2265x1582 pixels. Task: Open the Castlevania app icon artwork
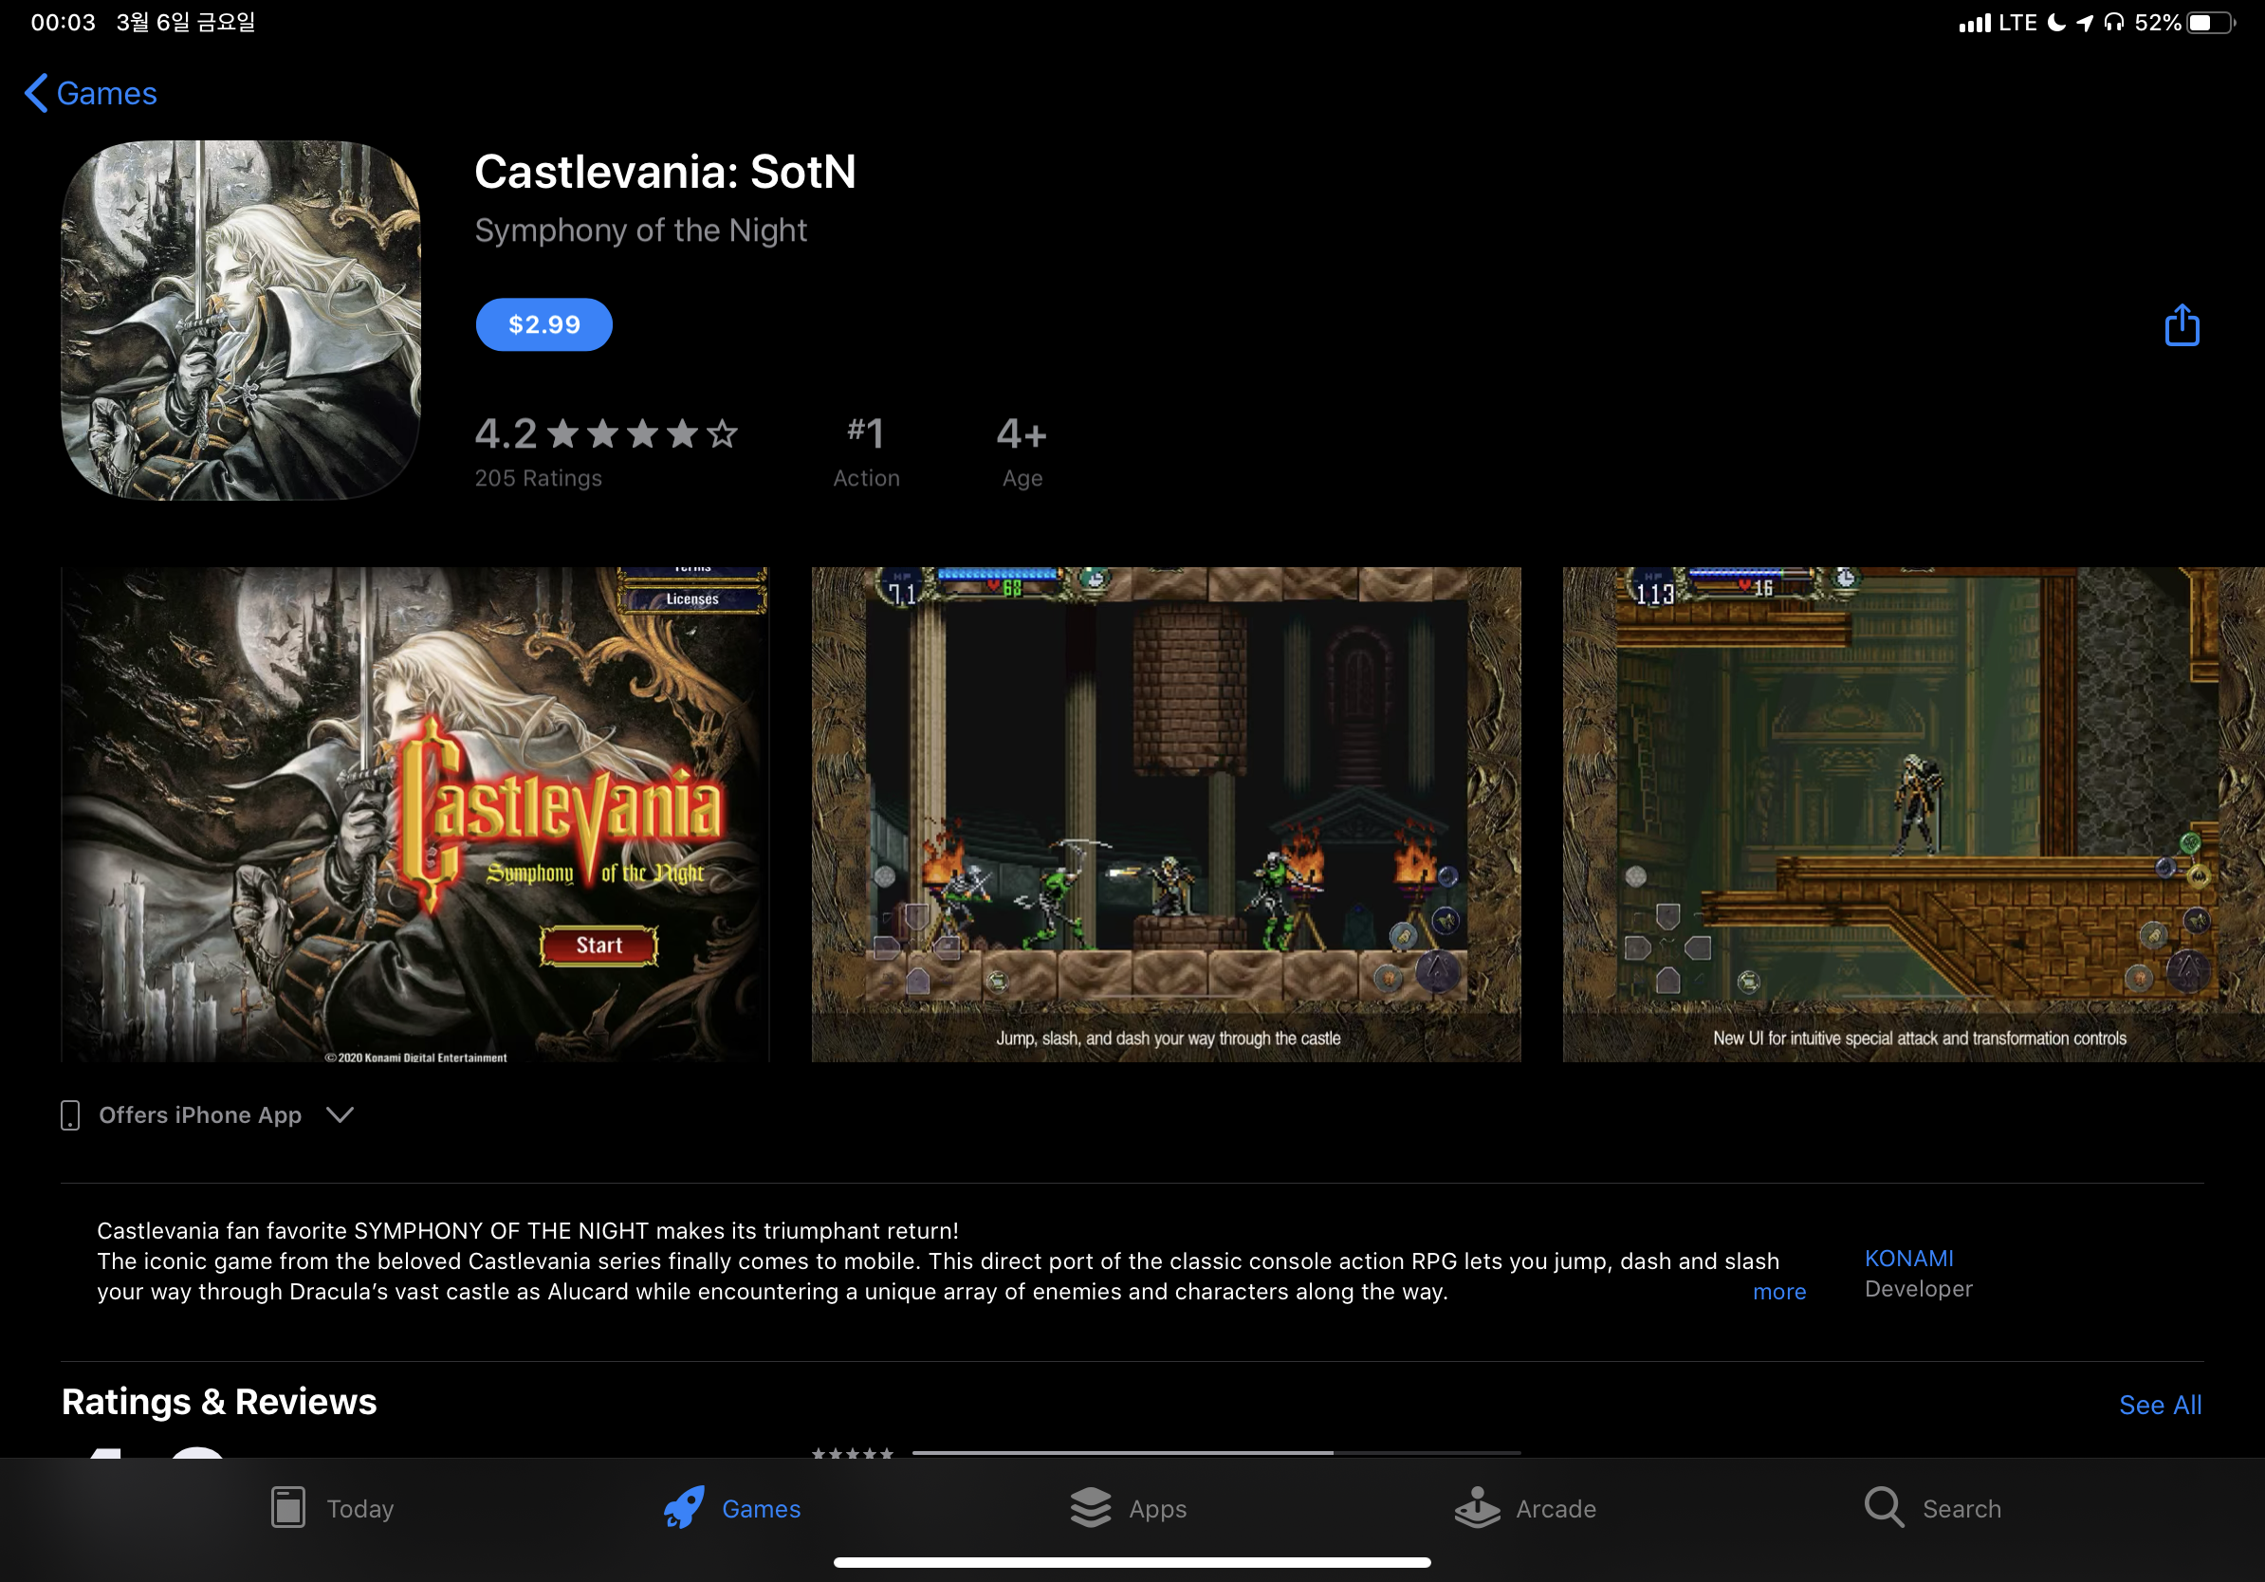point(241,320)
